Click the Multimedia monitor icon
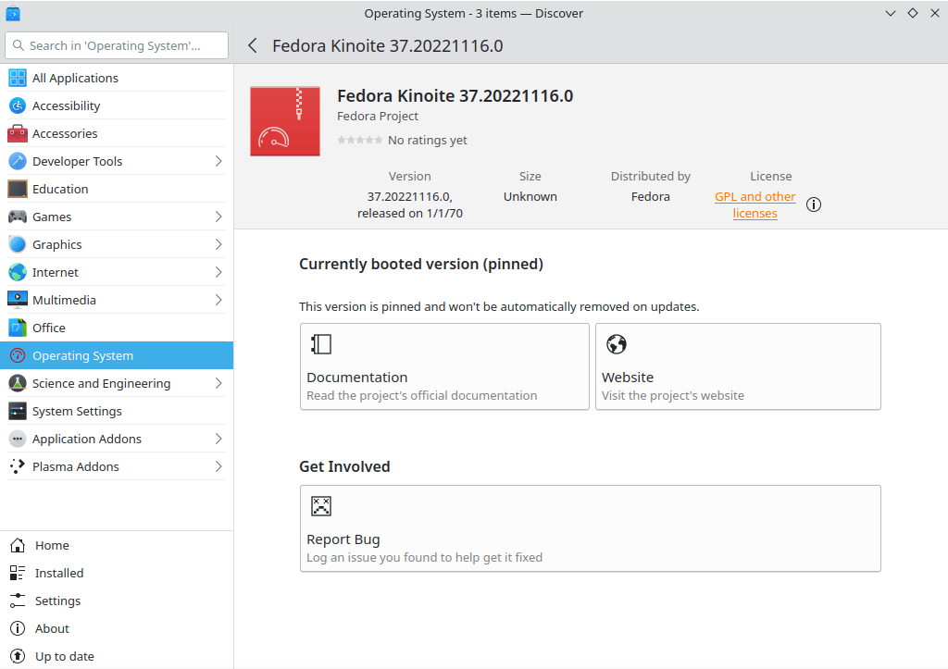 pyautogui.click(x=18, y=300)
